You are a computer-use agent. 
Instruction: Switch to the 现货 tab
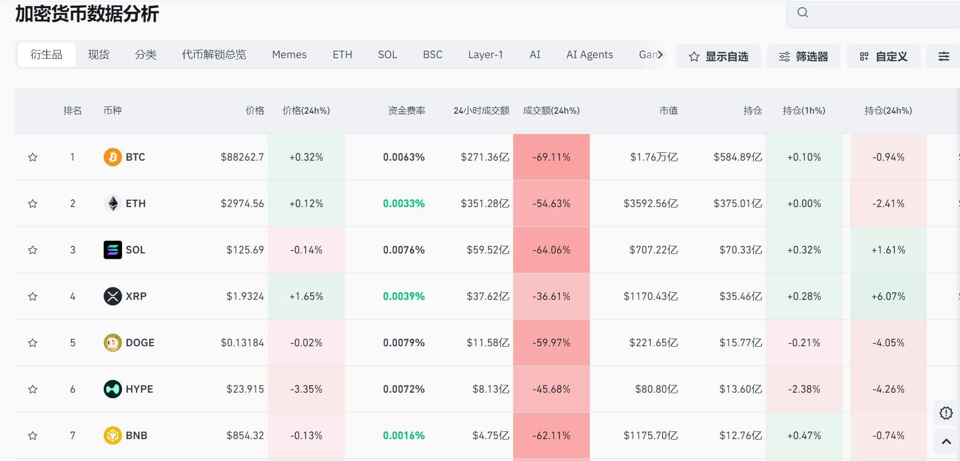(x=99, y=55)
